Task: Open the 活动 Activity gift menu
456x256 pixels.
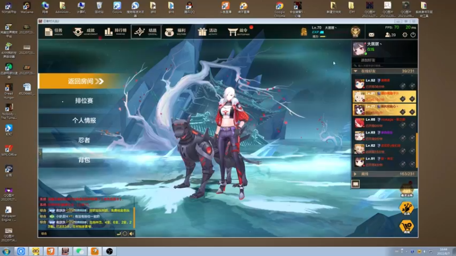Action: coord(207,32)
